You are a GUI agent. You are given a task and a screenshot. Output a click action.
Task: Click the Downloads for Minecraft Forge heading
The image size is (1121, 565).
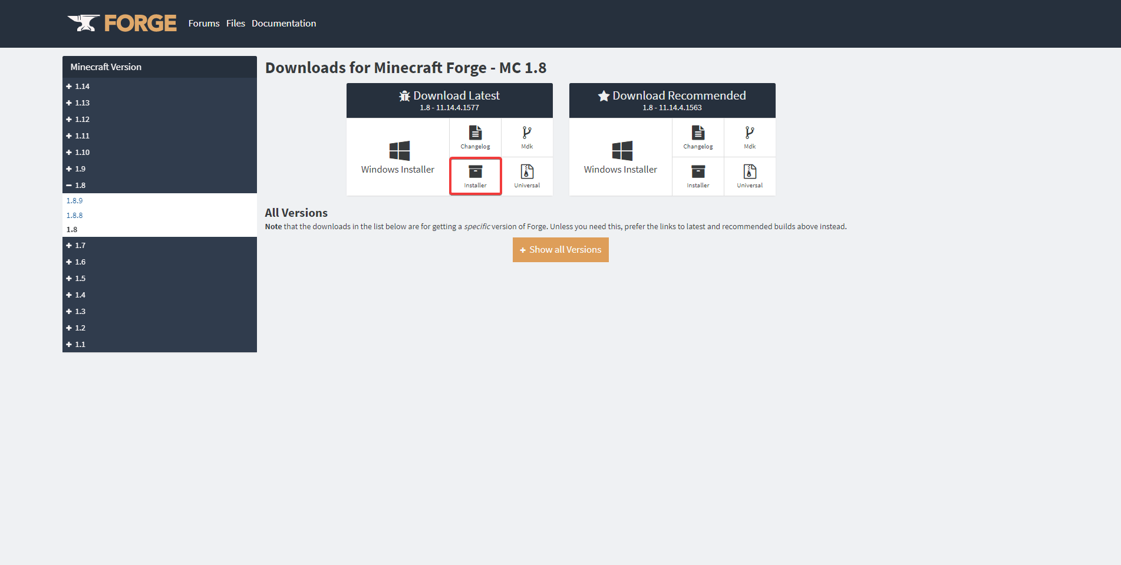405,68
